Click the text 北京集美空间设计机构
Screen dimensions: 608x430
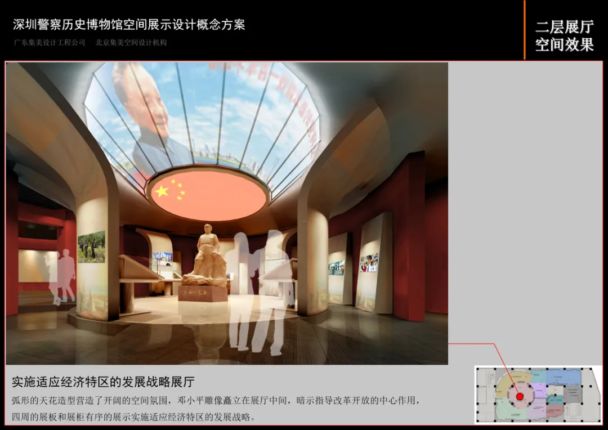131,43
